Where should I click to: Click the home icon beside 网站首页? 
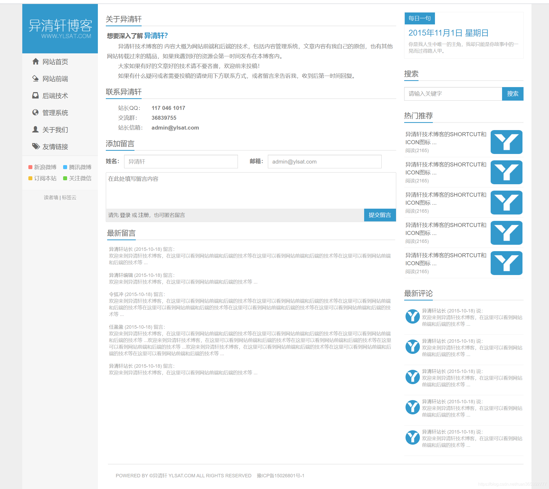(x=36, y=62)
